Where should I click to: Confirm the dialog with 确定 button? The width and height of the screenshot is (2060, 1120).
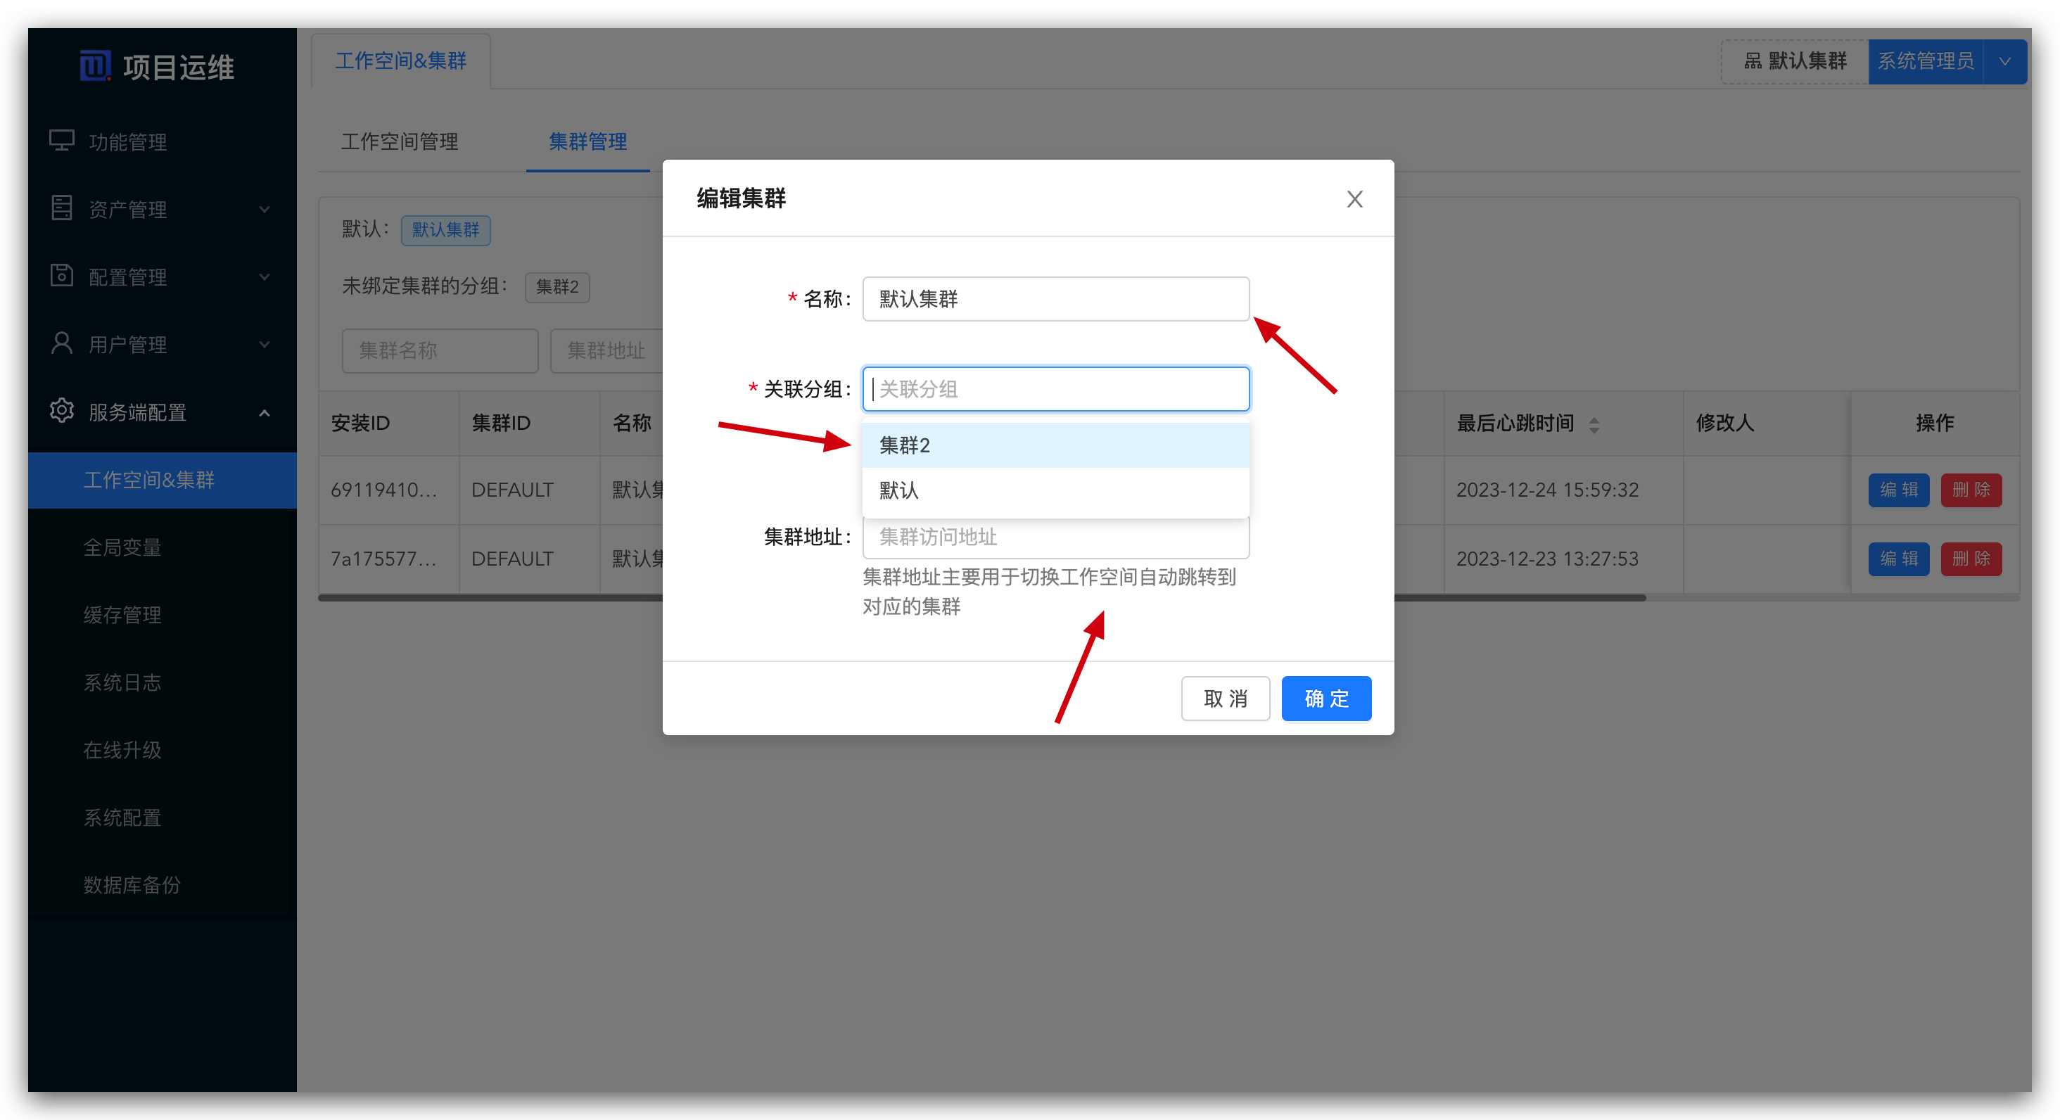click(x=1326, y=698)
